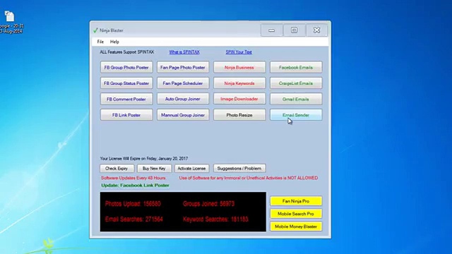
Task: Maximize the Ninja Blaster window
Action: (294, 30)
